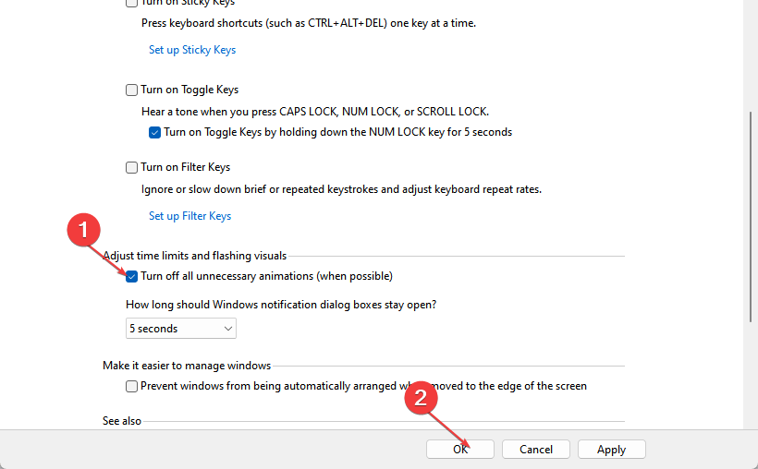Image resolution: width=758 pixels, height=469 pixels.
Task: Open the Set up Sticky Keys link
Action: coord(192,50)
